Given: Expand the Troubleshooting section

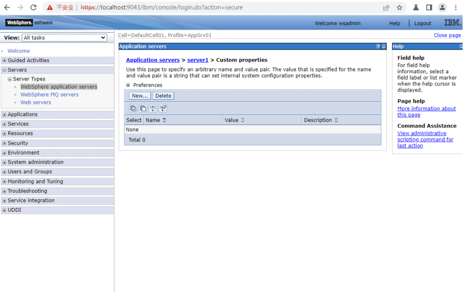Looking at the screenshot, I should pos(4,191).
